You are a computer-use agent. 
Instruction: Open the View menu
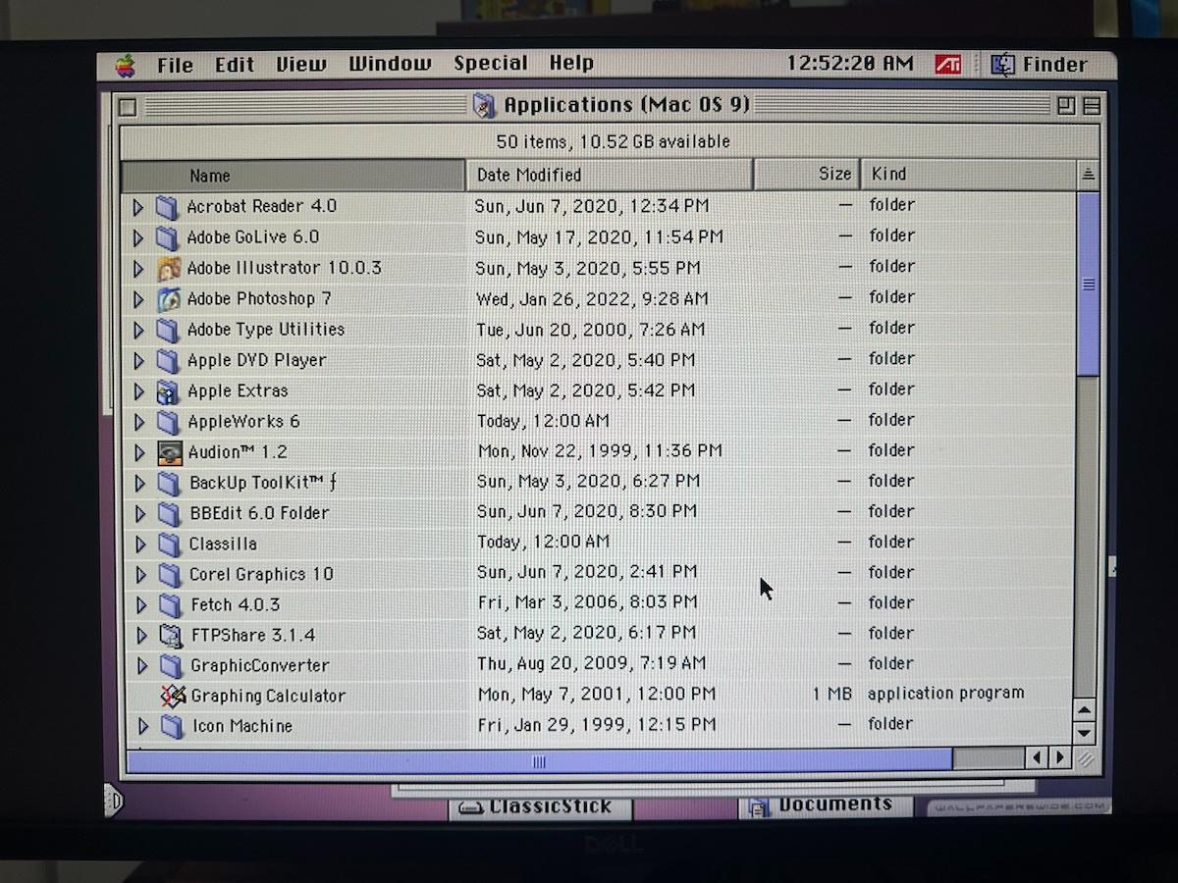[x=301, y=65]
